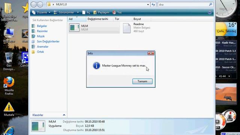Screen dimensions: 240x135
Task: Open Belgeler favorite link
Action: (x=42, y=26)
